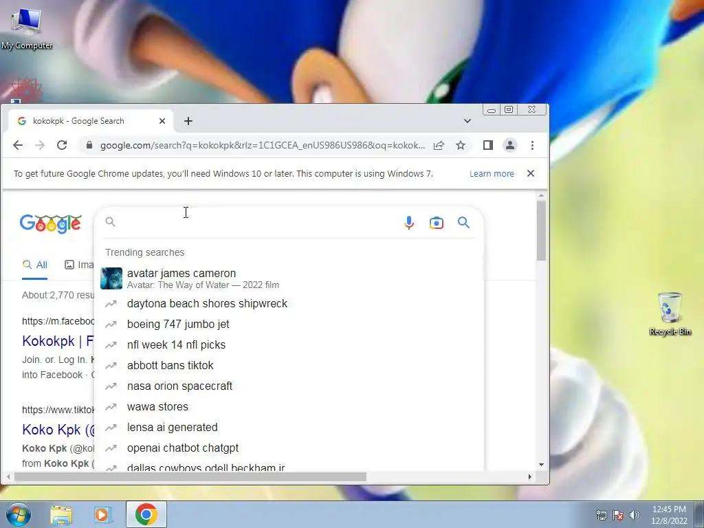704x528 pixels.
Task: Open the Chrome profile avatar
Action: click(510, 145)
